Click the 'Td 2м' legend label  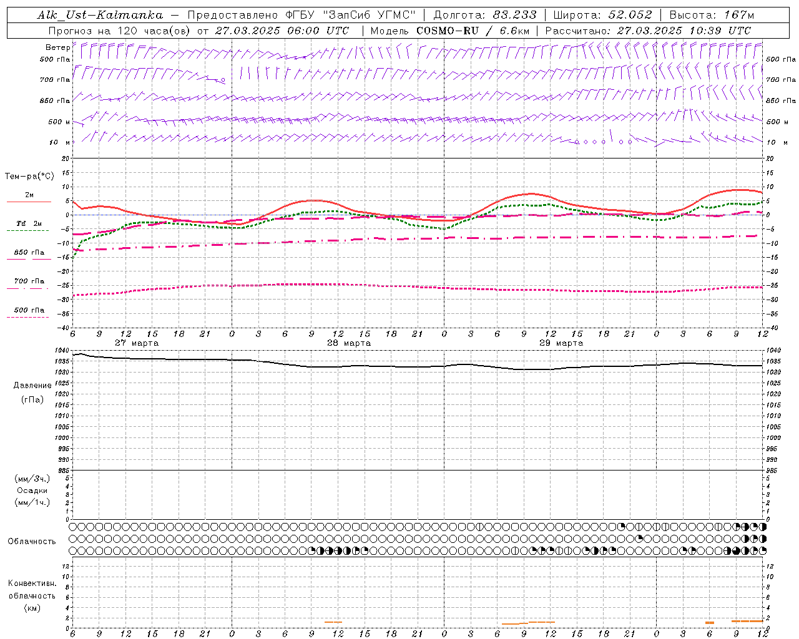29,223
